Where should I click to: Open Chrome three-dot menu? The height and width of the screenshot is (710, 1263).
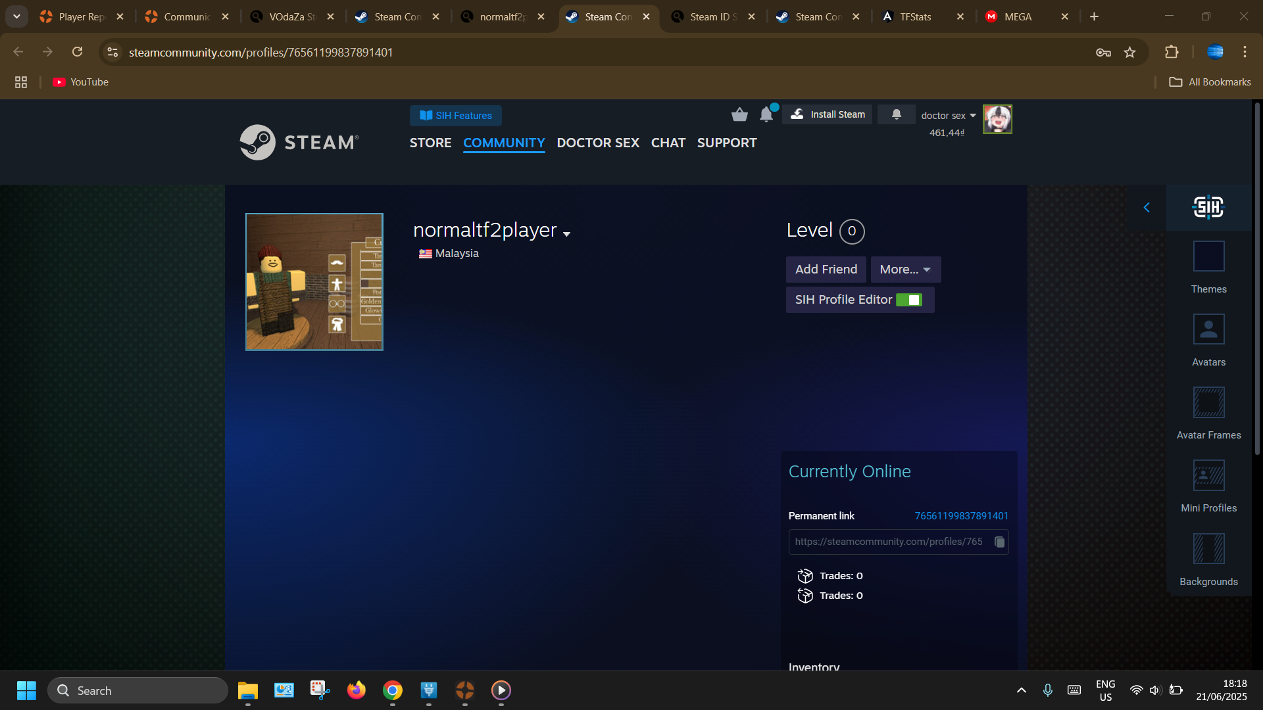[x=1245, y=52]
